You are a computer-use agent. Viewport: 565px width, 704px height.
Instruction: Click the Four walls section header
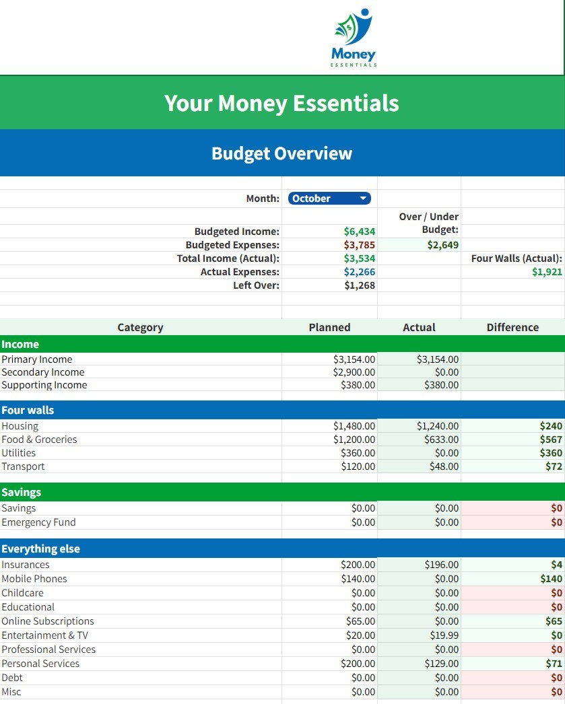pos(28,410)
